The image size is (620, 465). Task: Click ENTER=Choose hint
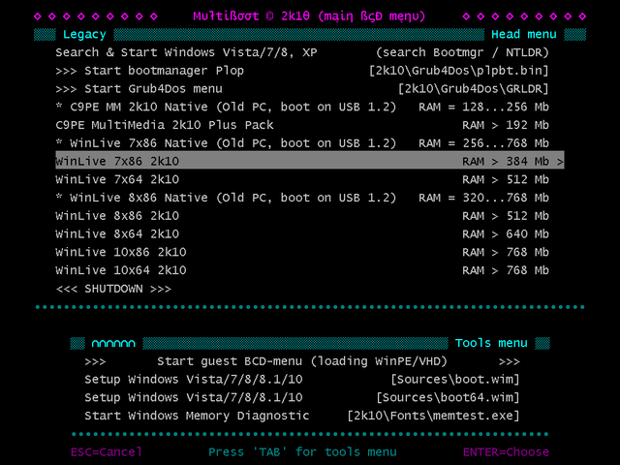(506, 452)
